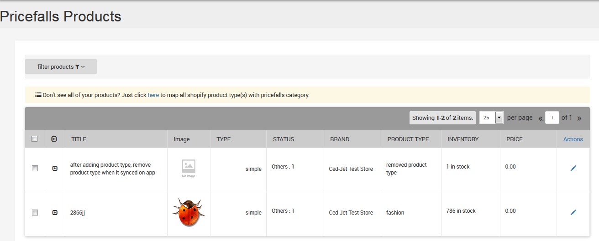Select the checkbox for product 2866jj
Image resolution: width=599 pixels, height=241 pixels.
(35, 212)
